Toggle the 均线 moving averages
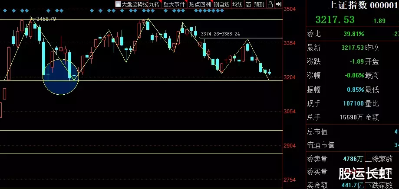The width and height of the screenshot is (399, 189). 237,4
